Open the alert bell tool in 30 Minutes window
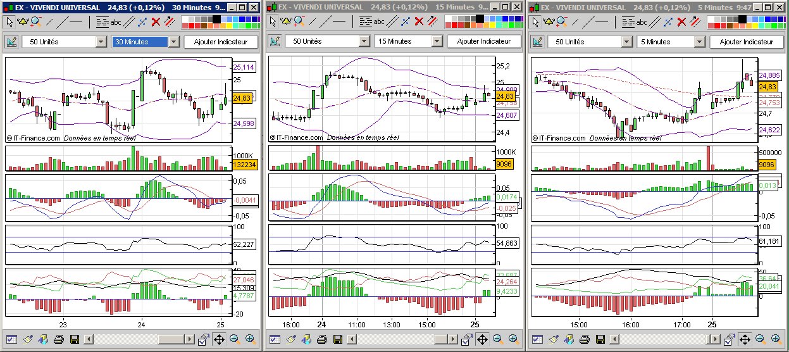The image size is (789, 352). pyautogui.click(x=23, y=22)
